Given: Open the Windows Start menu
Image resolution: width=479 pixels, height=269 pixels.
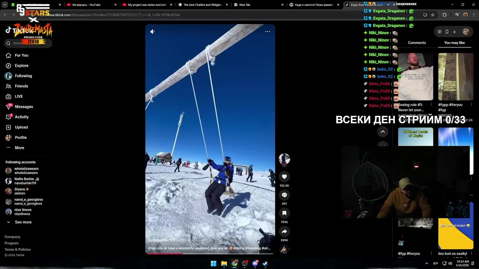Looking at the screenshot, I should [x=213, y=263].
